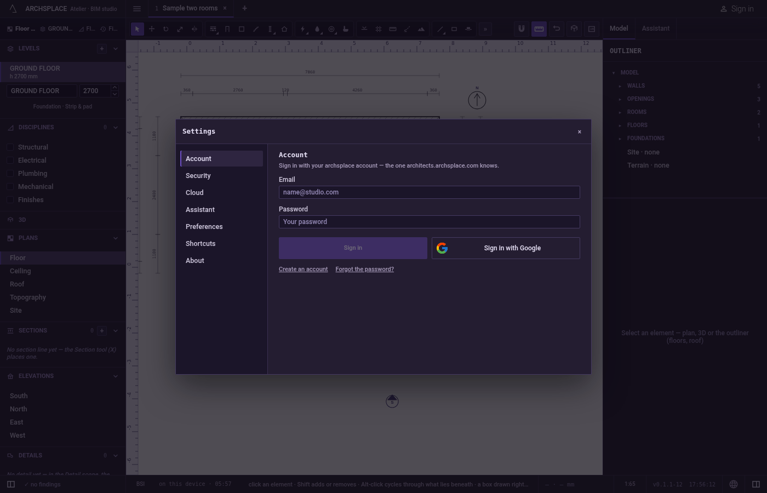Toggle the magnet snap icon

[x=522, y=28]
